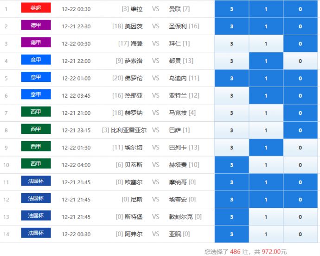Select option 0 for 阿弗尔 vs 亚眠

coord(300,234)
